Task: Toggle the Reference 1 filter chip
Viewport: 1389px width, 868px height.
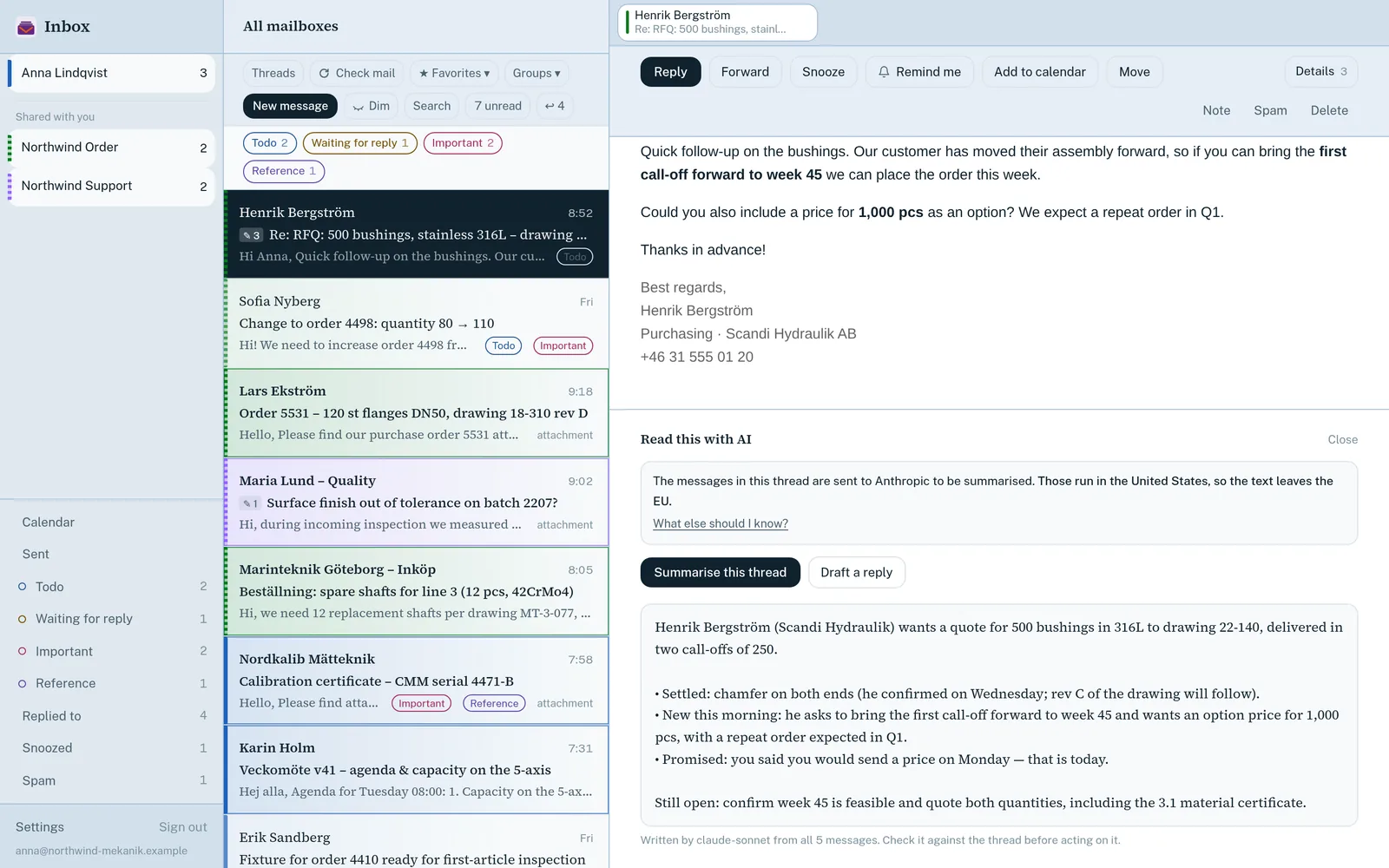Action: click(x=284, y=171)
